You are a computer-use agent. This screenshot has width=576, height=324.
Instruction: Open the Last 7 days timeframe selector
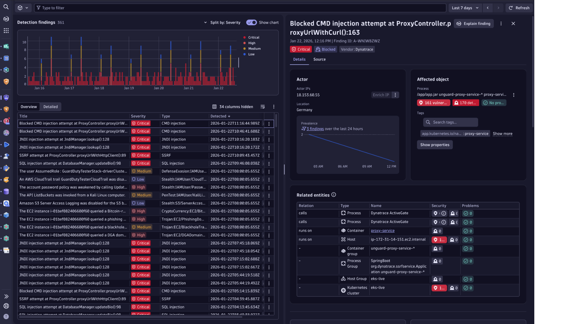click(x=465, y=8)
